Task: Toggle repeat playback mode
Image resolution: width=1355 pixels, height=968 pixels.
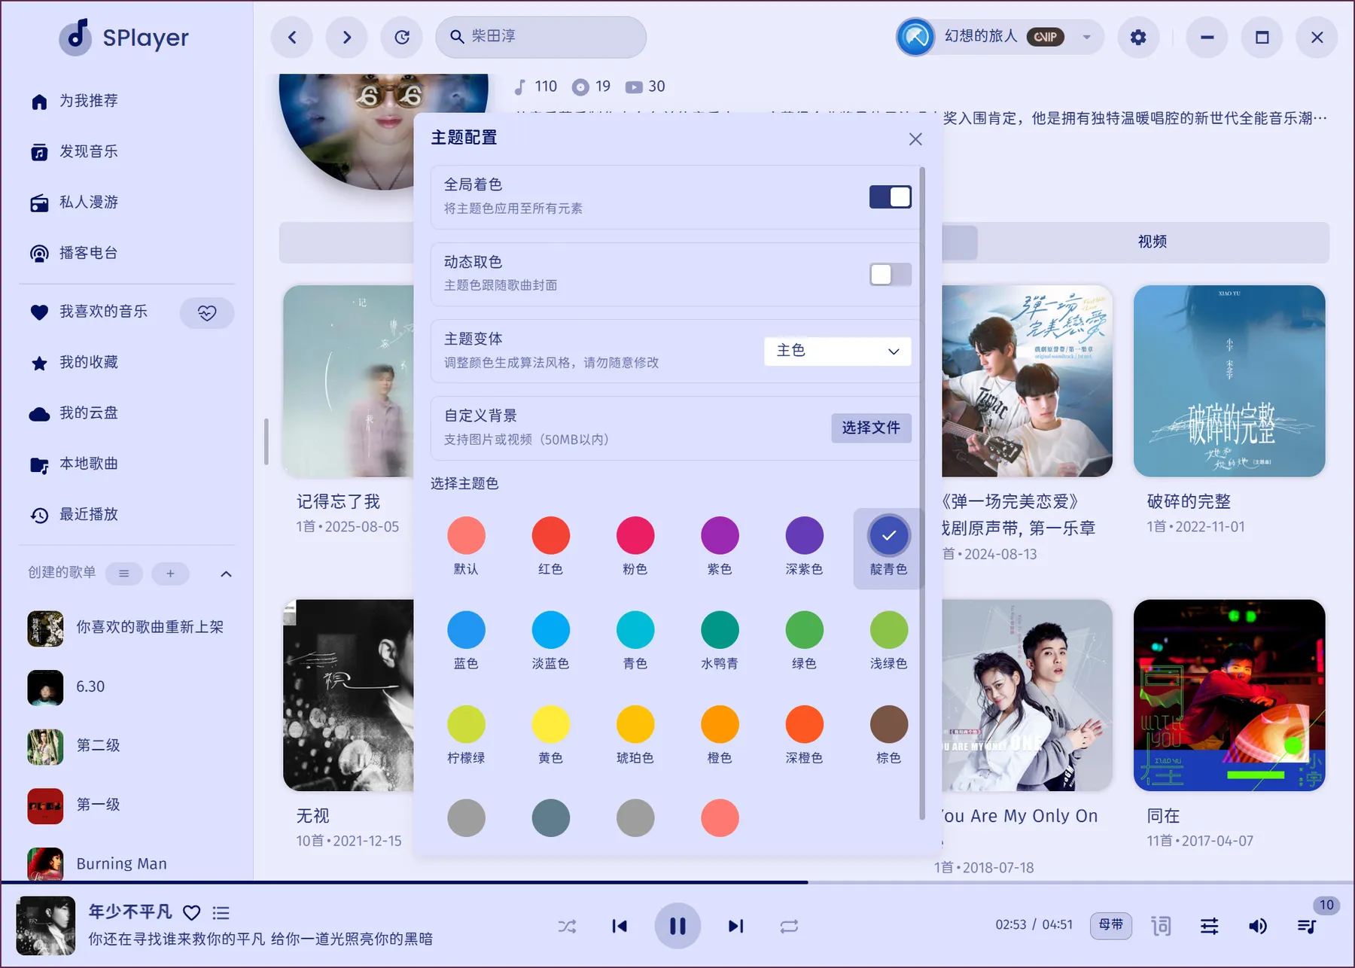Action: (789, 926)
